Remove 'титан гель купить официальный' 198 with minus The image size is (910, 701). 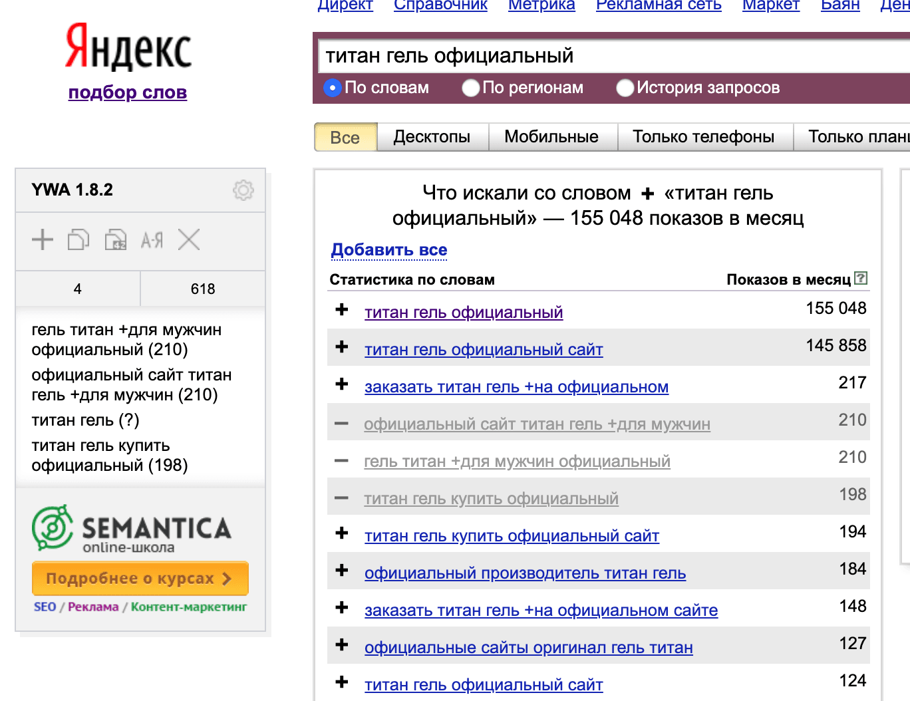342,498
